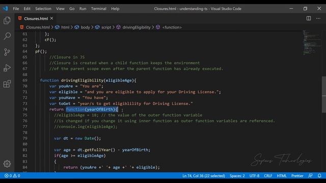Click the //Closure in JS comment
Viewport: 326px width, 183px height.
(67, 57)
